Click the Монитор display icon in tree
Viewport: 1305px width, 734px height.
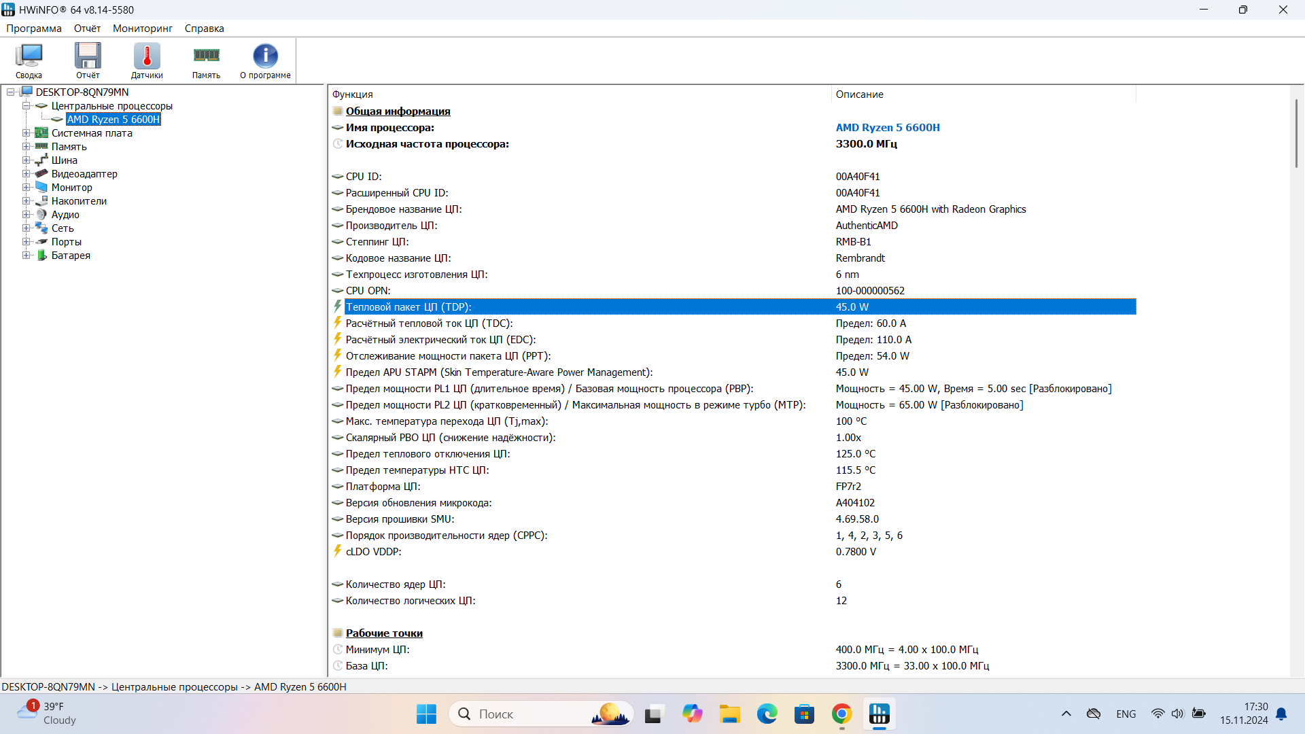point(41,188)
